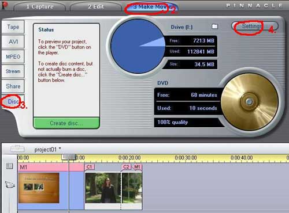Click the gold DVD disc graphic
Screen dimensions: 289x213
[249, 102]
